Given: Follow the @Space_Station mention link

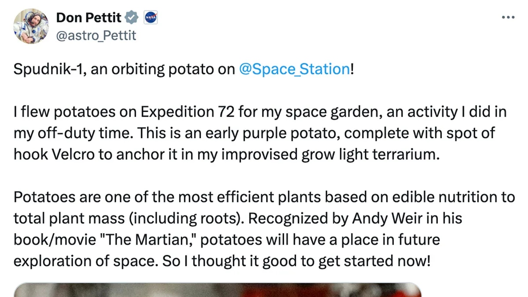Looking at the screenshot, I should click(294, 69).
